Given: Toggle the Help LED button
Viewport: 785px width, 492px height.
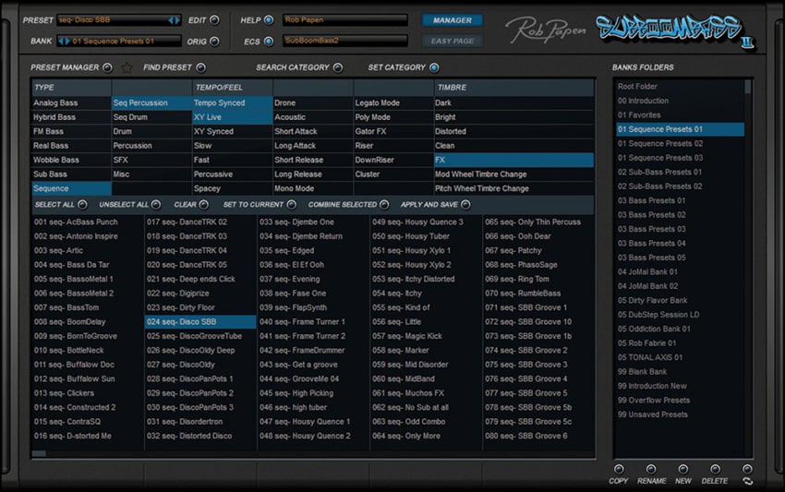Looking at the screenshot, I should click(x=269, y=19).
